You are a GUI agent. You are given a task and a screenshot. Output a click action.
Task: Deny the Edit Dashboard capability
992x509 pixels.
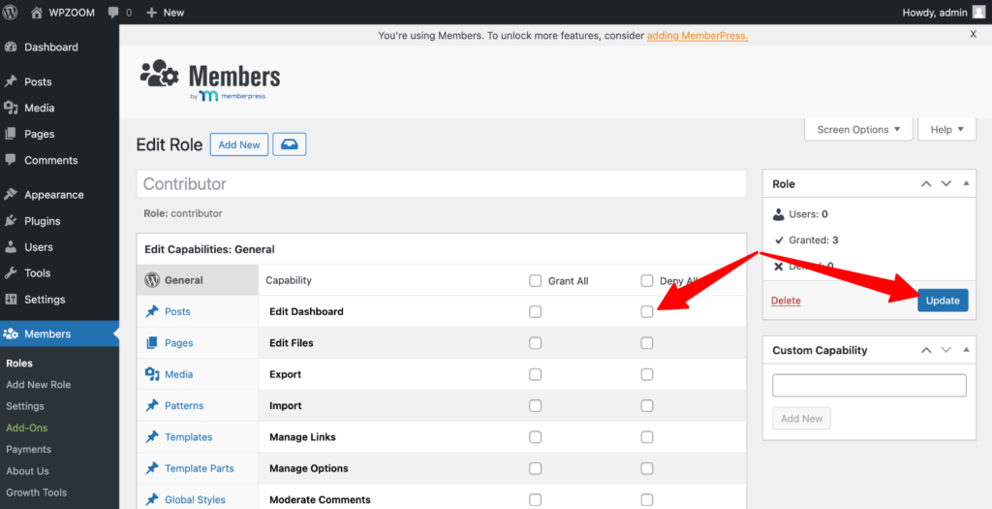646,311
